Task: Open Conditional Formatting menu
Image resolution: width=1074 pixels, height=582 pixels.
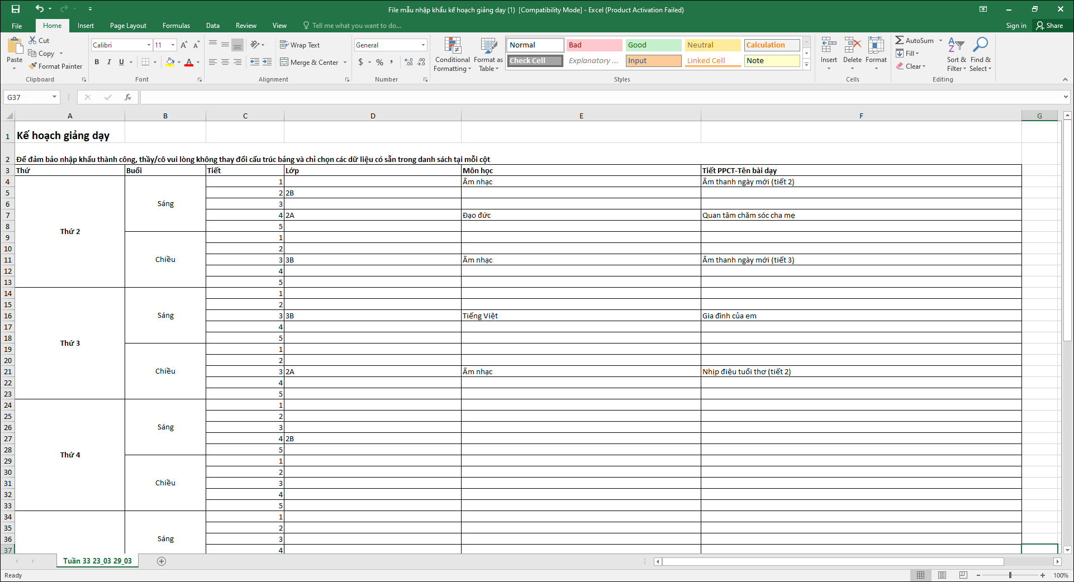Action: 453,54
